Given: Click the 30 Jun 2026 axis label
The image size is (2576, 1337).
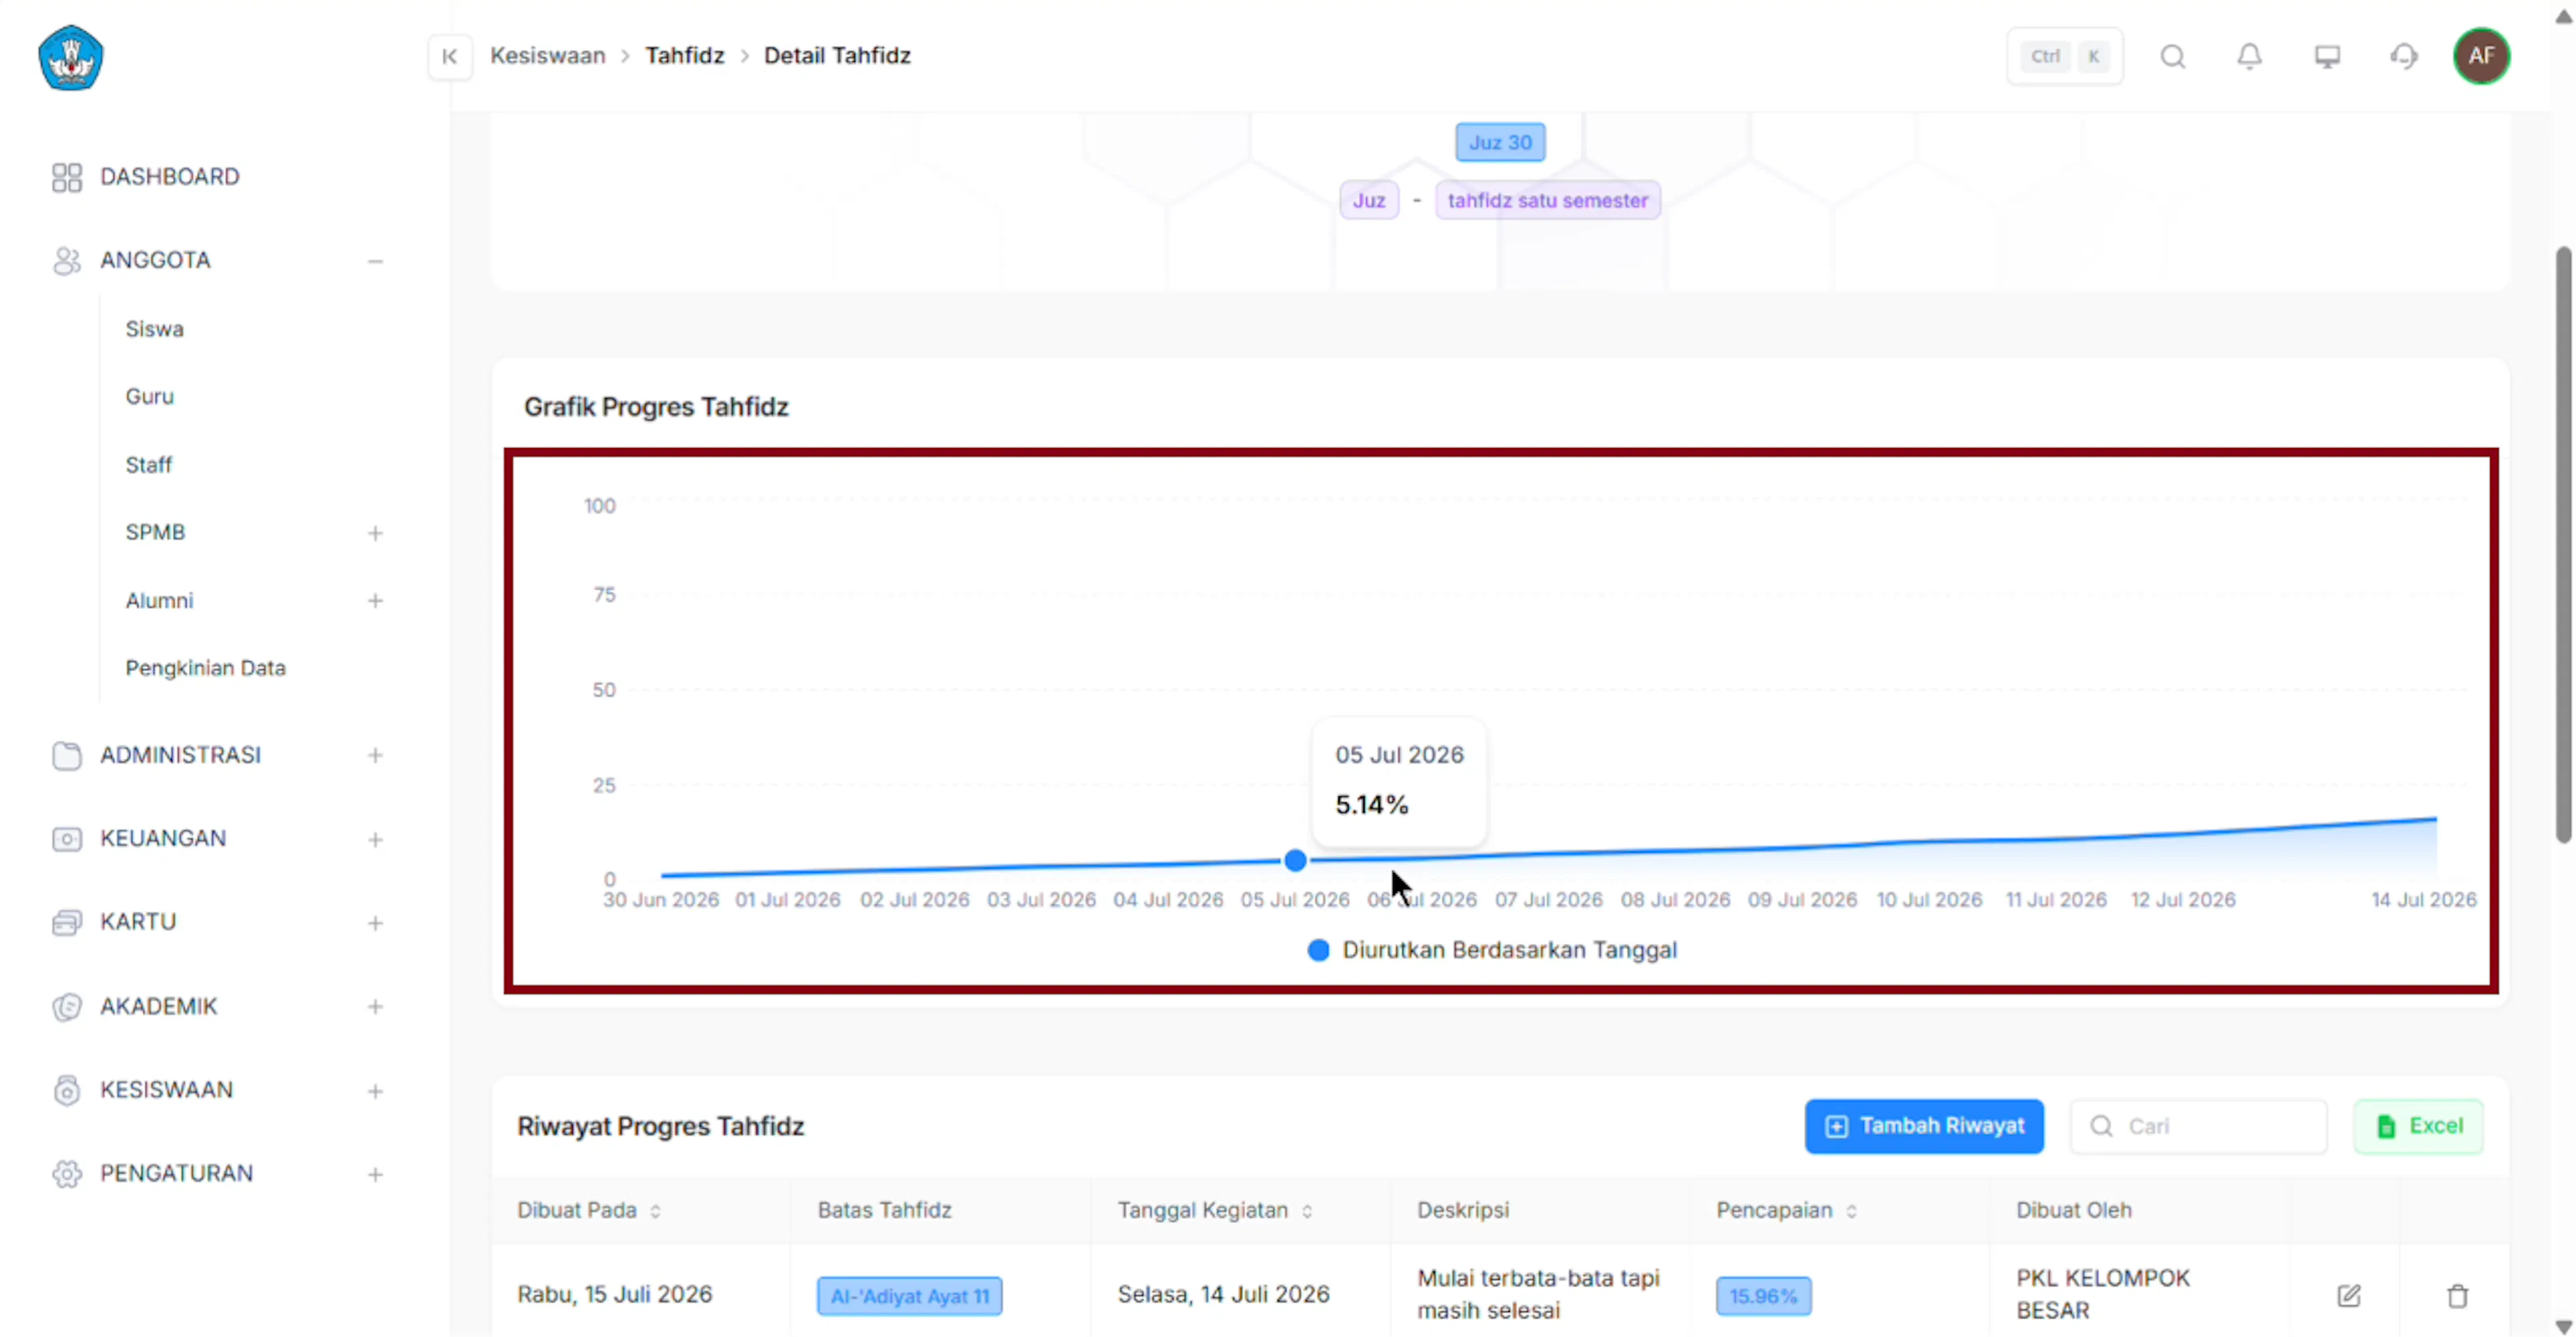Looking at the screenshot, I should point(660,900).
